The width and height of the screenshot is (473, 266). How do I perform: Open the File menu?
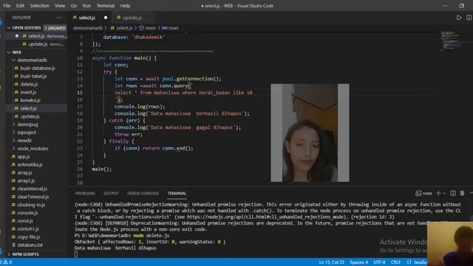point(7,6)
